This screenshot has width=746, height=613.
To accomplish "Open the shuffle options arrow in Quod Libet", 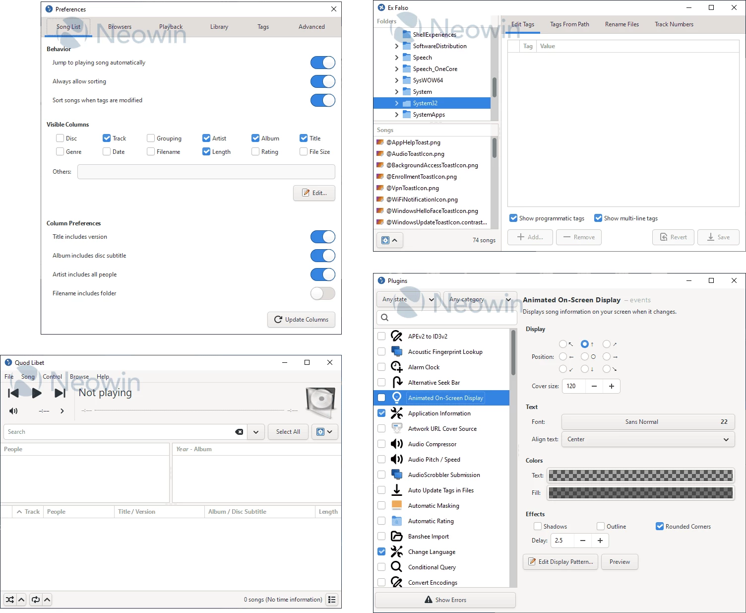I will [x=21, y=600].
